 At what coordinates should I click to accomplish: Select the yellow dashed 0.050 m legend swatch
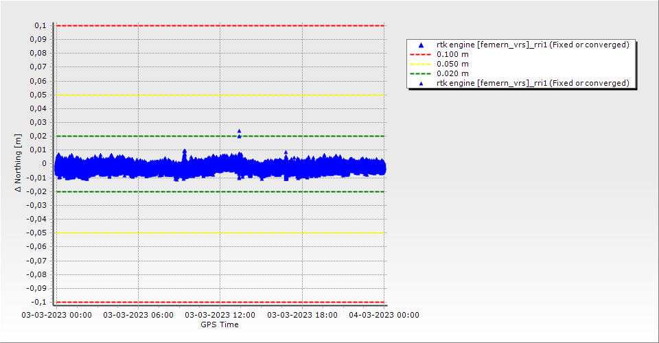(421, 64)
